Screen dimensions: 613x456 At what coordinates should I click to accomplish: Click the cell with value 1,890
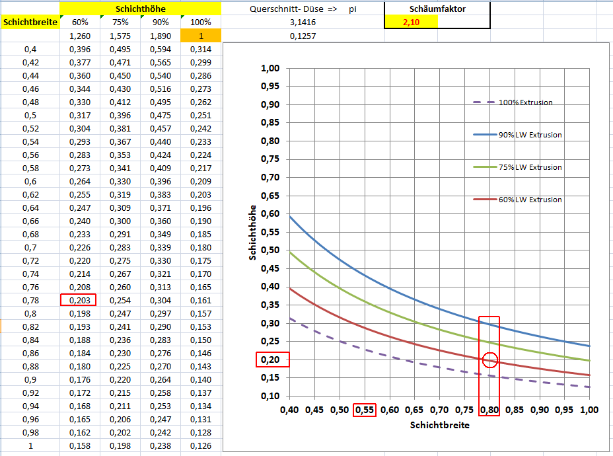[x=160, y=35]
